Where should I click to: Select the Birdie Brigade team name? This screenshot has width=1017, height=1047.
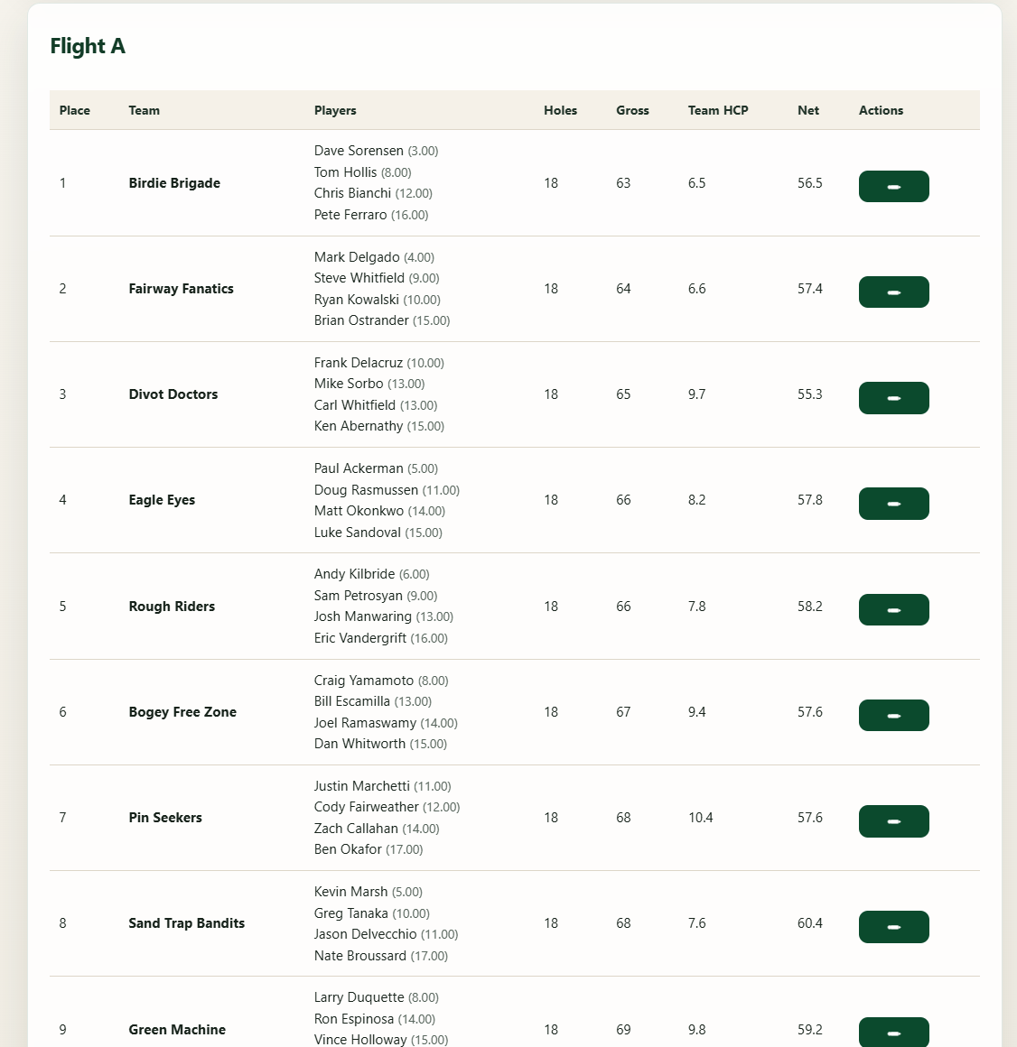coord(174,183)
